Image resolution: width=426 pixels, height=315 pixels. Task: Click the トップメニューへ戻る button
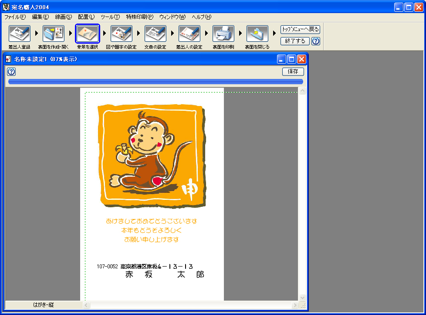(300, 30)
